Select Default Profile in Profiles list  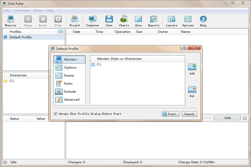(34, 37)
